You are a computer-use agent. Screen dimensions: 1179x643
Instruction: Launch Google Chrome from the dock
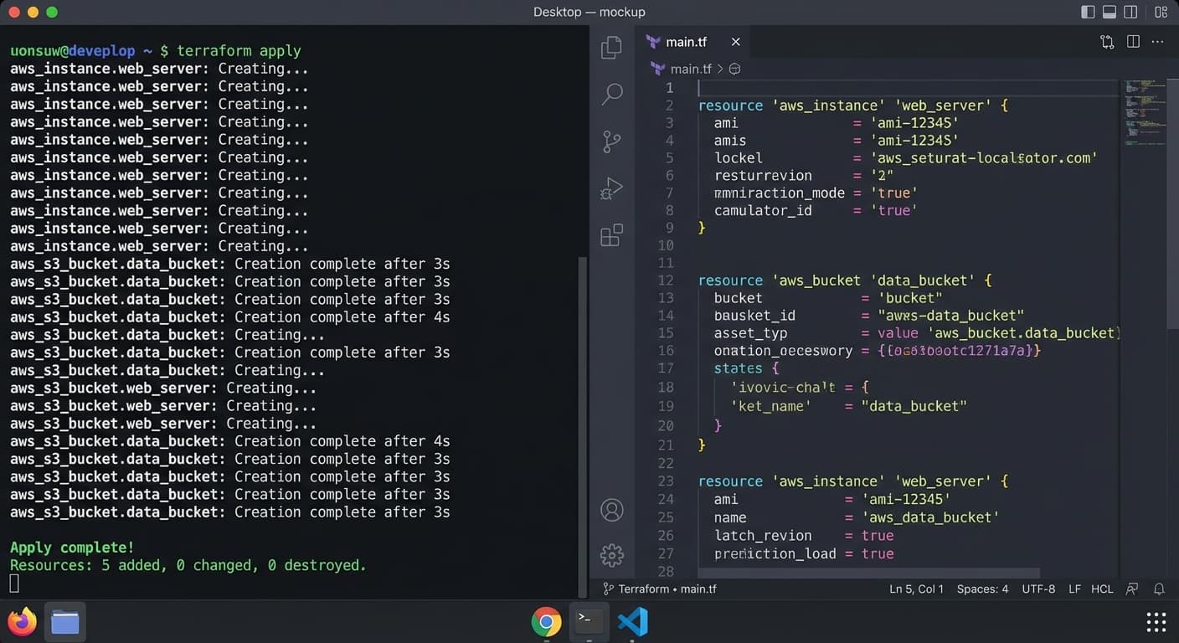(546, 621)
